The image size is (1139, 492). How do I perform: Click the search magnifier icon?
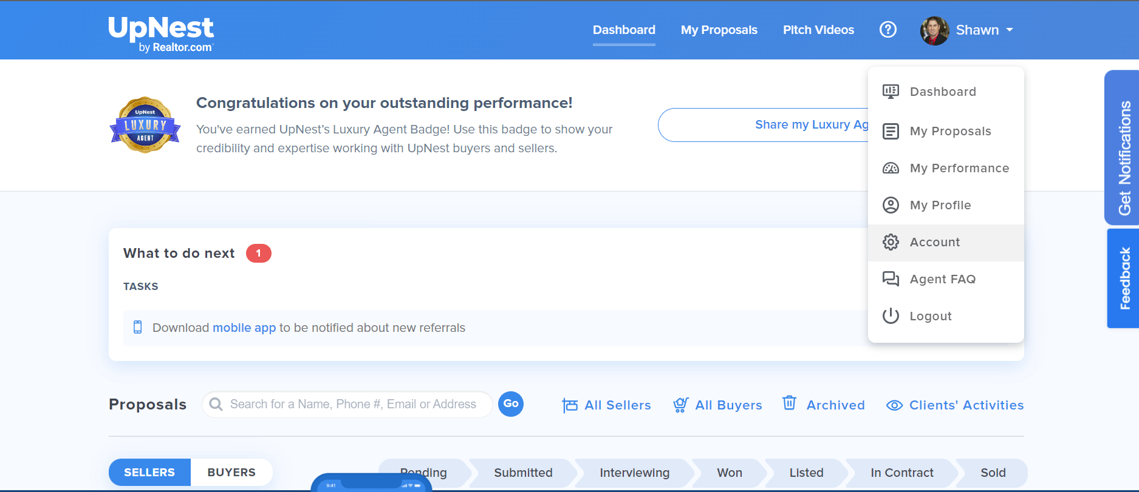tap(216, 404)
